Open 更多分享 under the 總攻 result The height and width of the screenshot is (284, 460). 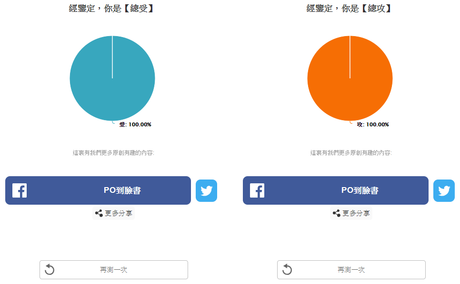tap(351, 213)
